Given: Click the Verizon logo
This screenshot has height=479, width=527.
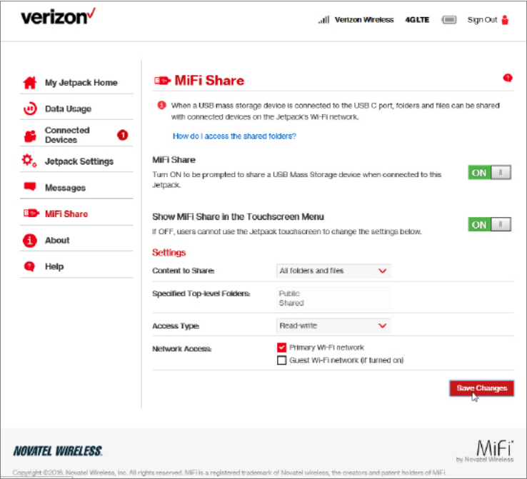Looking at the screenshot, I should [x=58, y=17].
